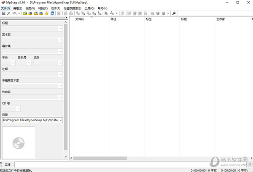Click the second grey globe tag source icon
The width and height of the screenshot is (253, 172).
(x=164, y=13)
